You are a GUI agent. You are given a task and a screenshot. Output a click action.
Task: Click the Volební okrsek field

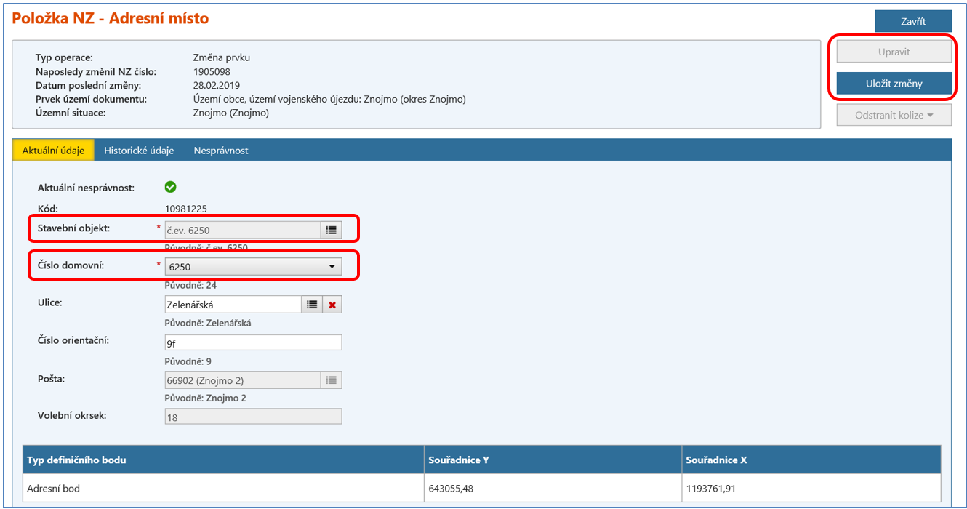pos(253,417)
